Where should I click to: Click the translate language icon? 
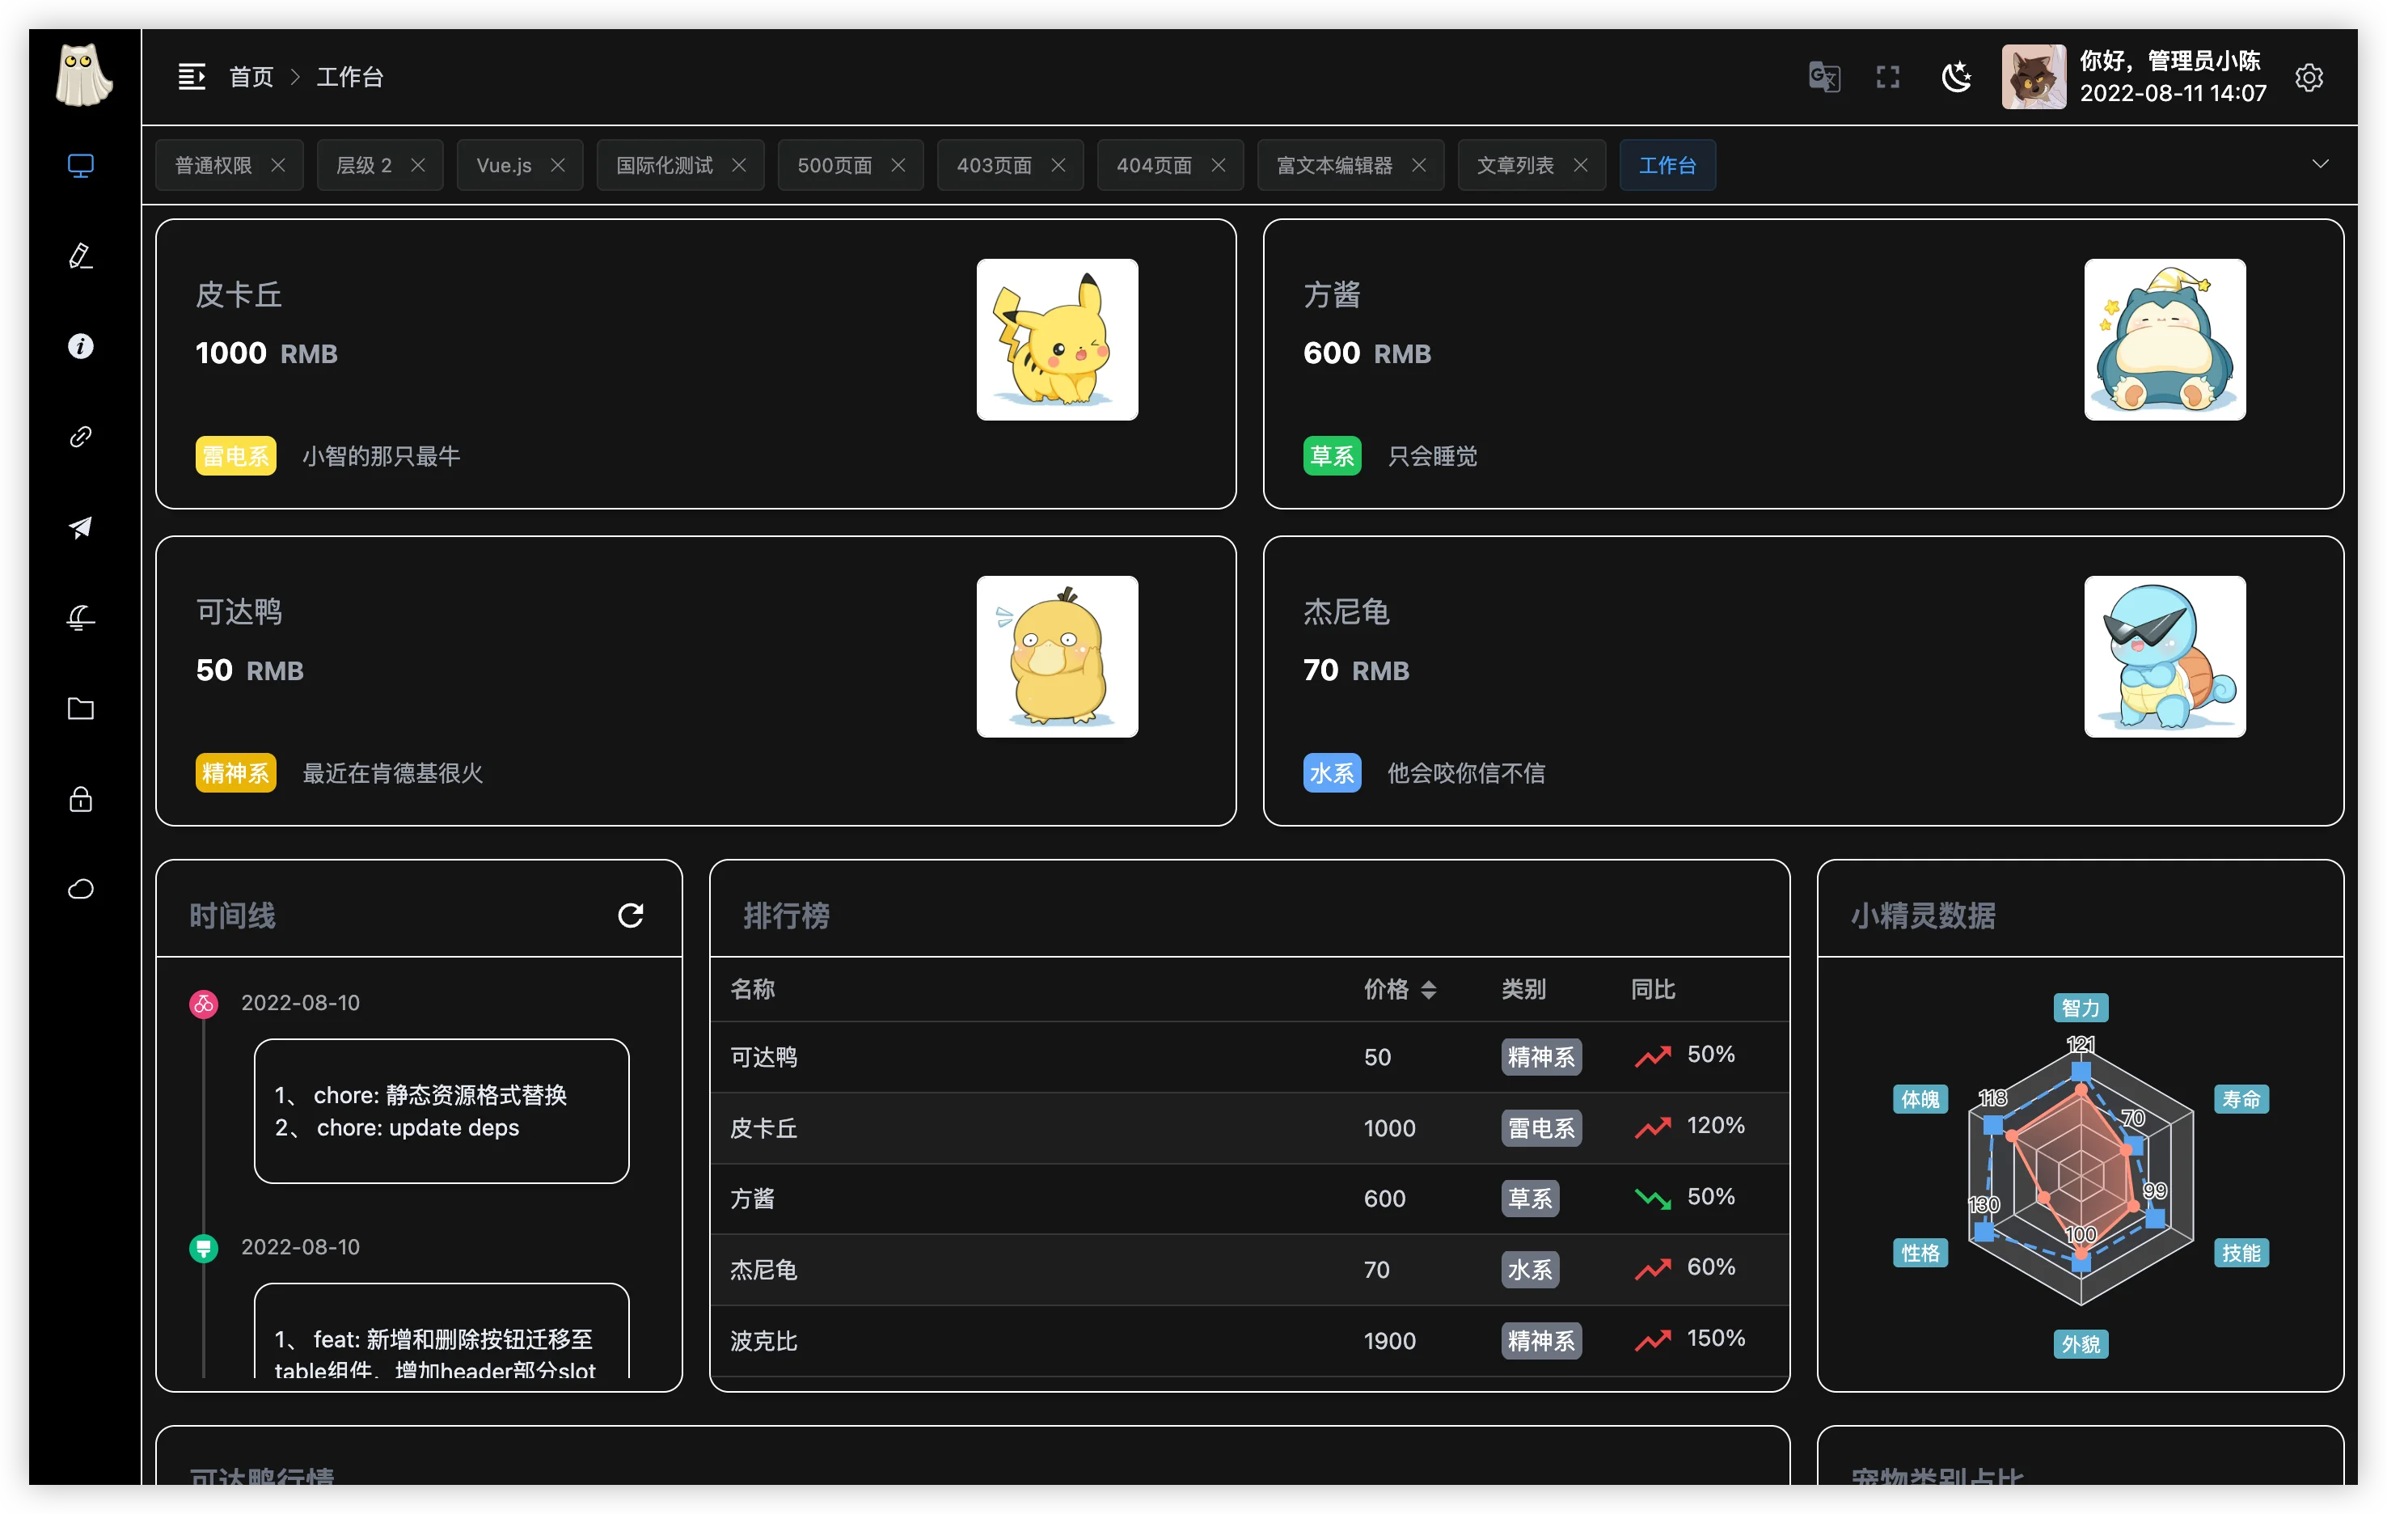(1824, 78)
